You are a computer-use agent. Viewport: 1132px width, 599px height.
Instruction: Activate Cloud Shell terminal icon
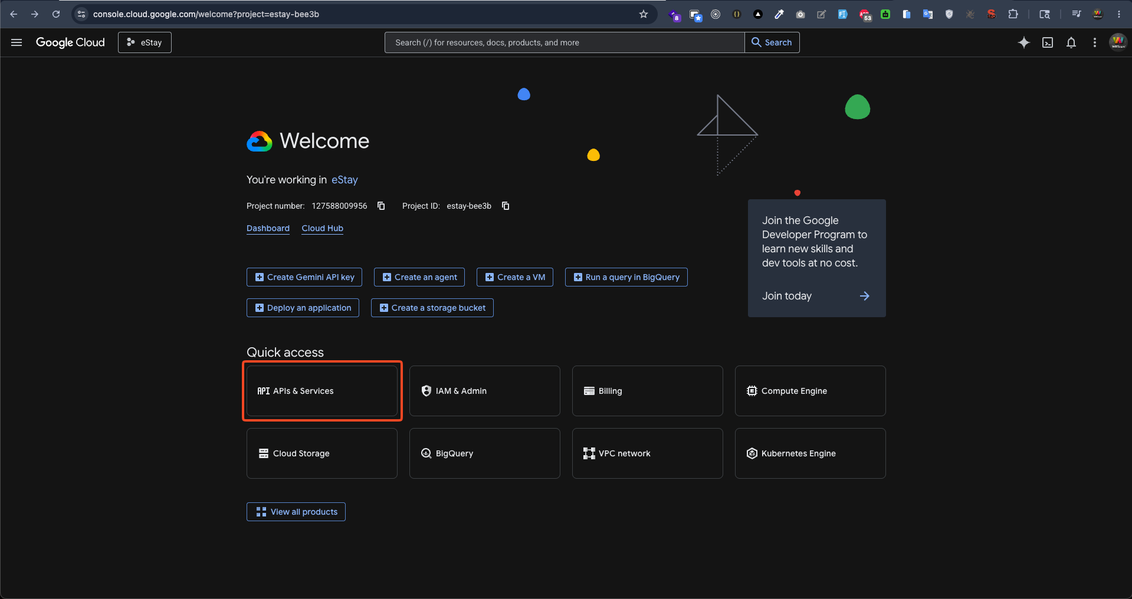pyautogui.click(x=1048, y=42)
